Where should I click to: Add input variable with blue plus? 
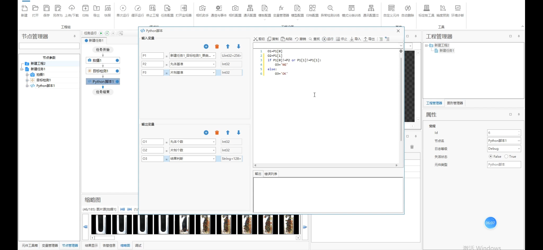206,46
